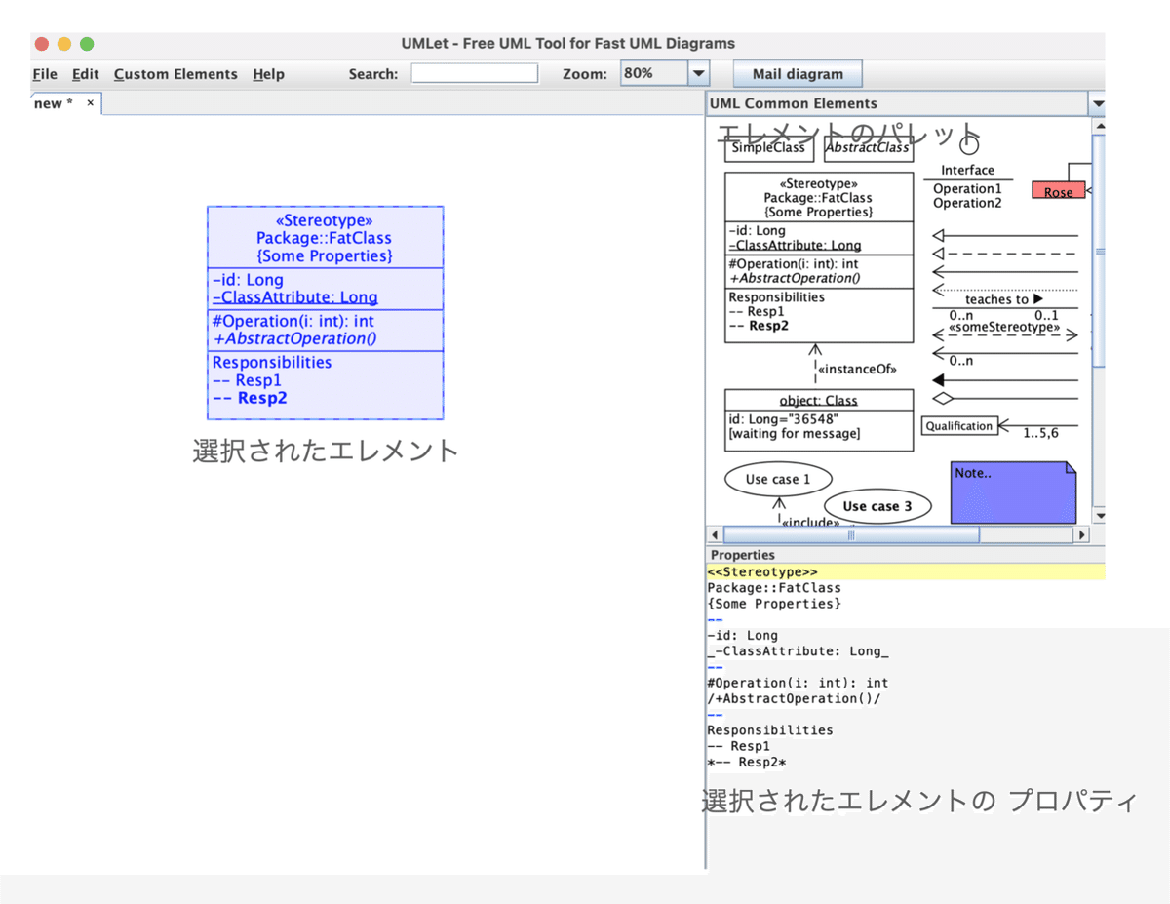
Task: Click the Search input field
Action: click(475, 73)
